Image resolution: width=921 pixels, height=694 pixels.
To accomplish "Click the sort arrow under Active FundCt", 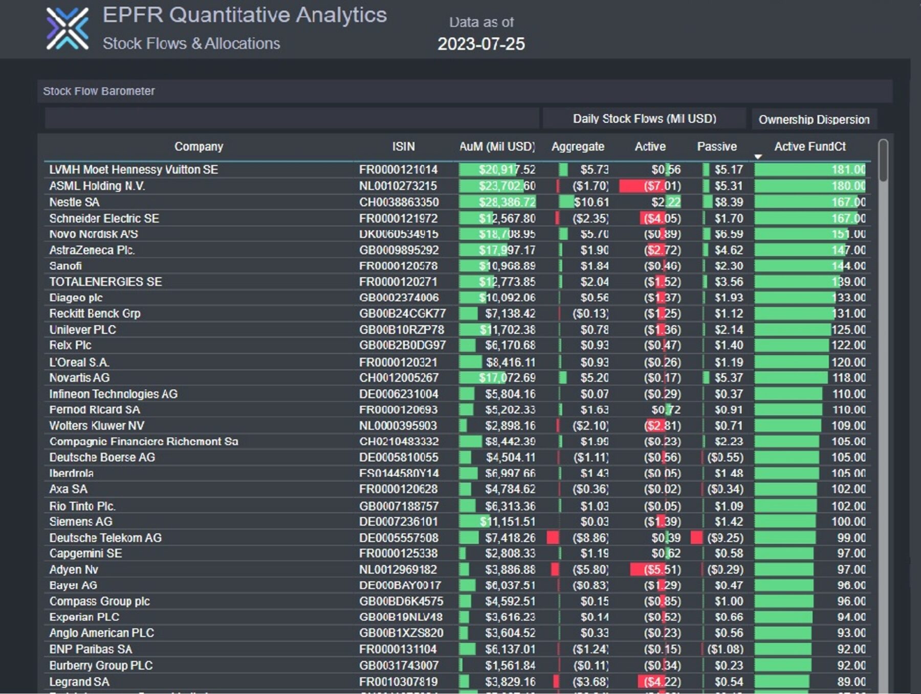I will [758, 156].
